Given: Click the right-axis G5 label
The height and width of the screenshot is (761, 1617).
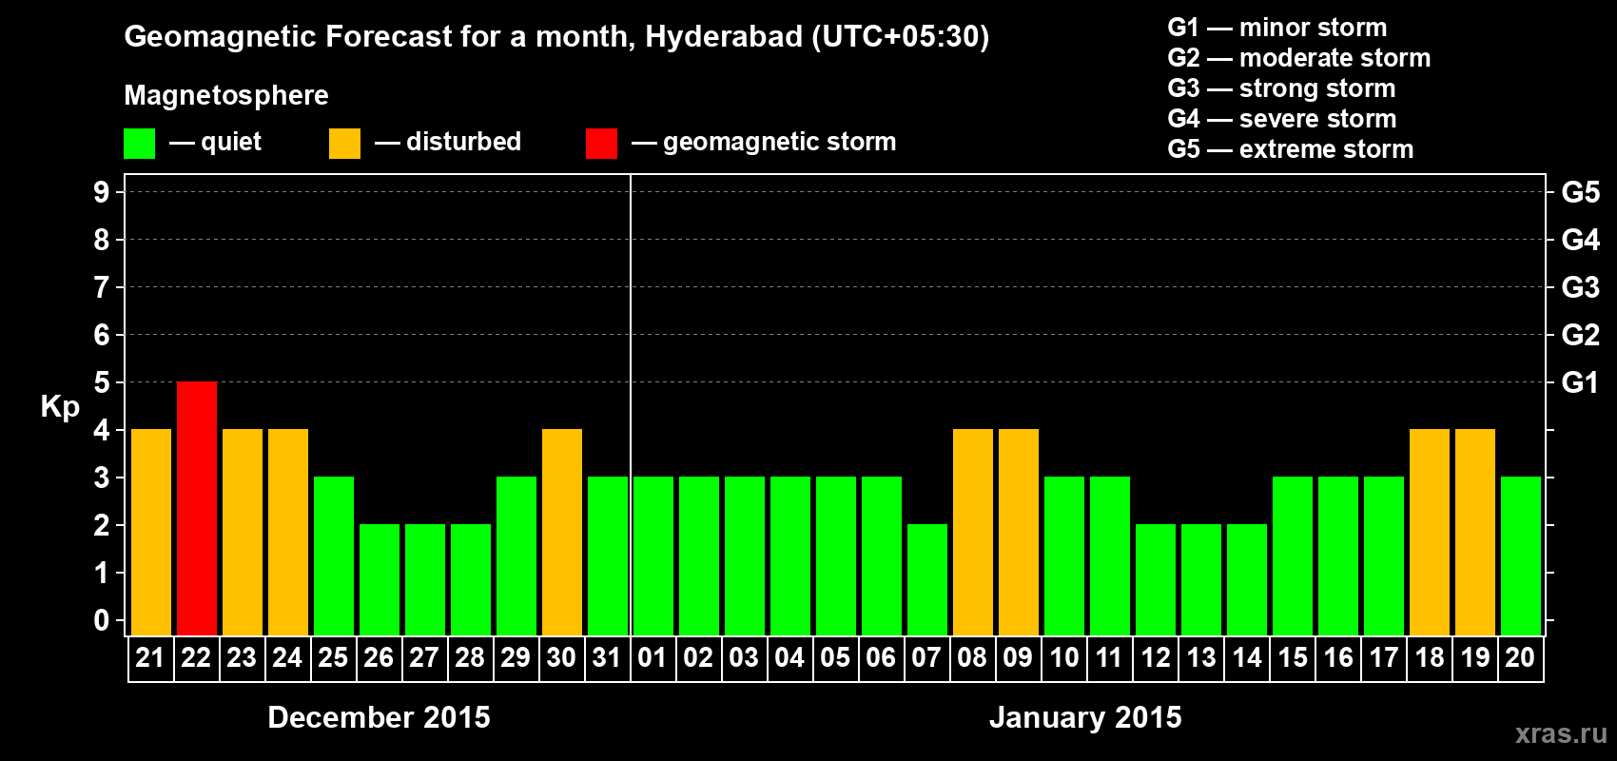Looking at the screenshot, I should click(x=1580, y=192).
